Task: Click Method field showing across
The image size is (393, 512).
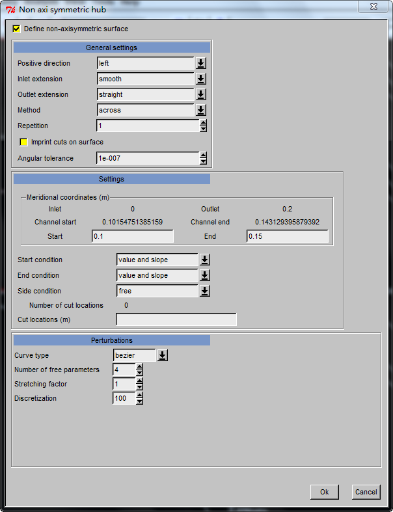Action: point(146,110)
